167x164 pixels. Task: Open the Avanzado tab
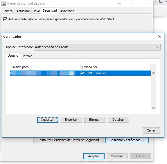pos(67,11)
